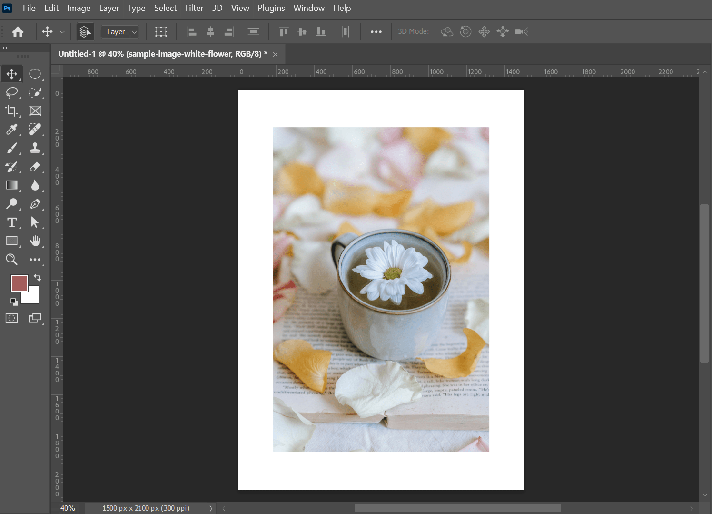
Task: Click the zoom percentage field
Action: tap(68, 508)
